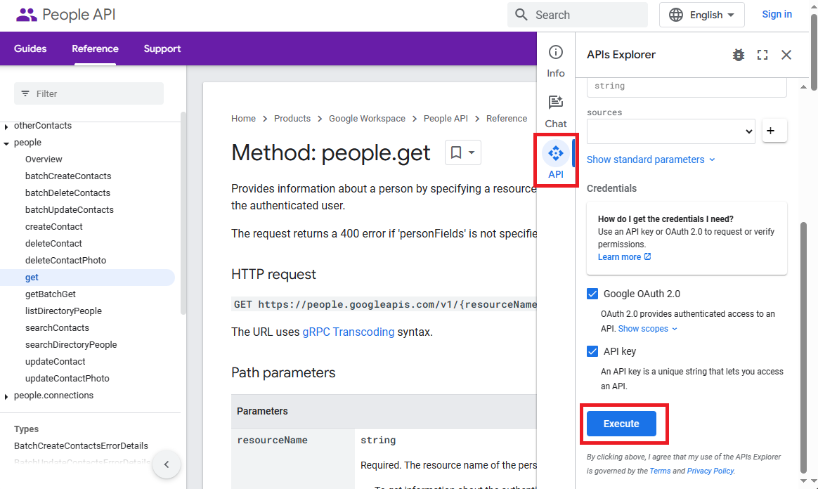Viewport: 818px width, 489px height.
Task: Expand Show standard parameters
Action: pyautogui.click(x=651, y=159)
